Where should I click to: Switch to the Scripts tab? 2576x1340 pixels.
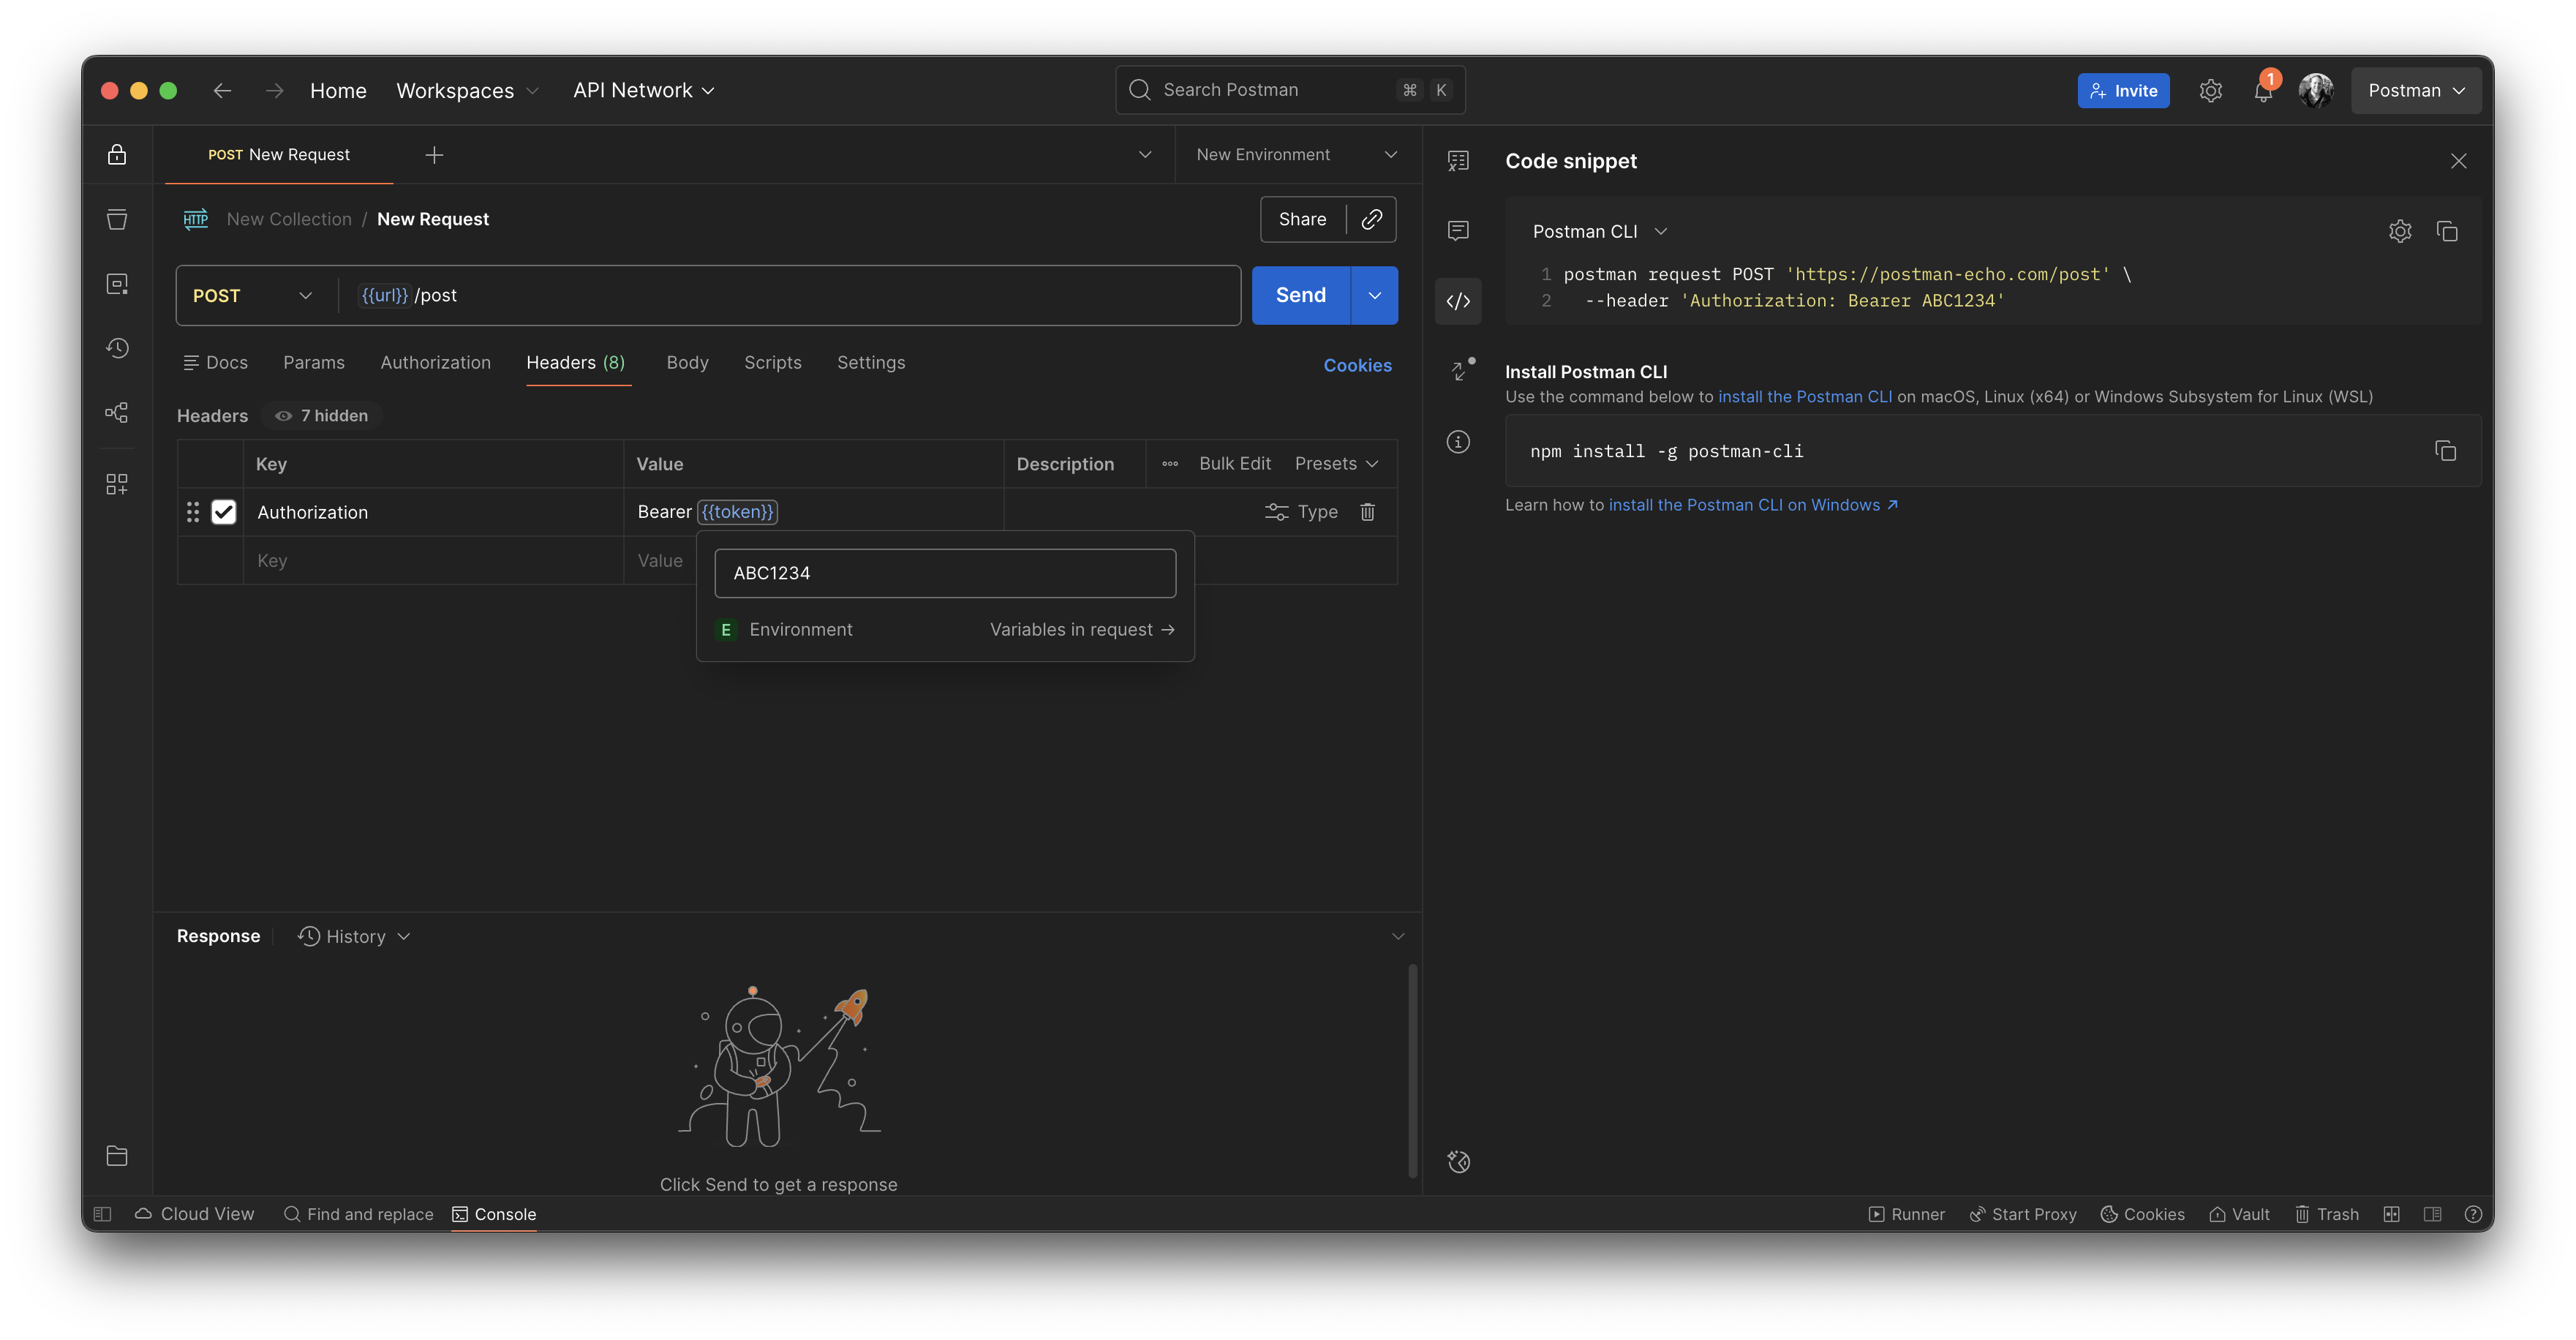click(772, 362)
